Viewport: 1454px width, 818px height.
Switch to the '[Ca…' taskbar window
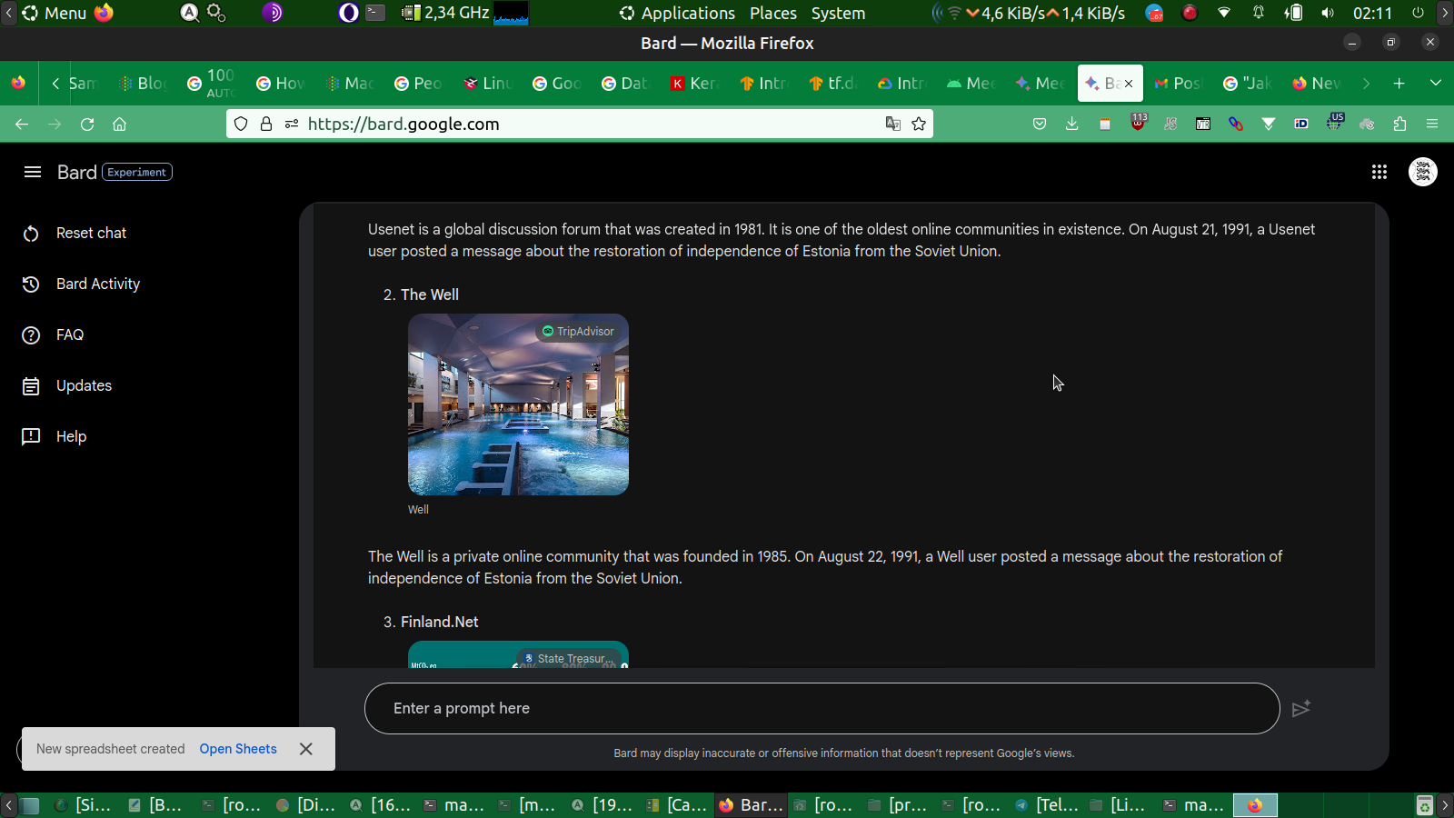pyautogui.click(x=677, y=805)
